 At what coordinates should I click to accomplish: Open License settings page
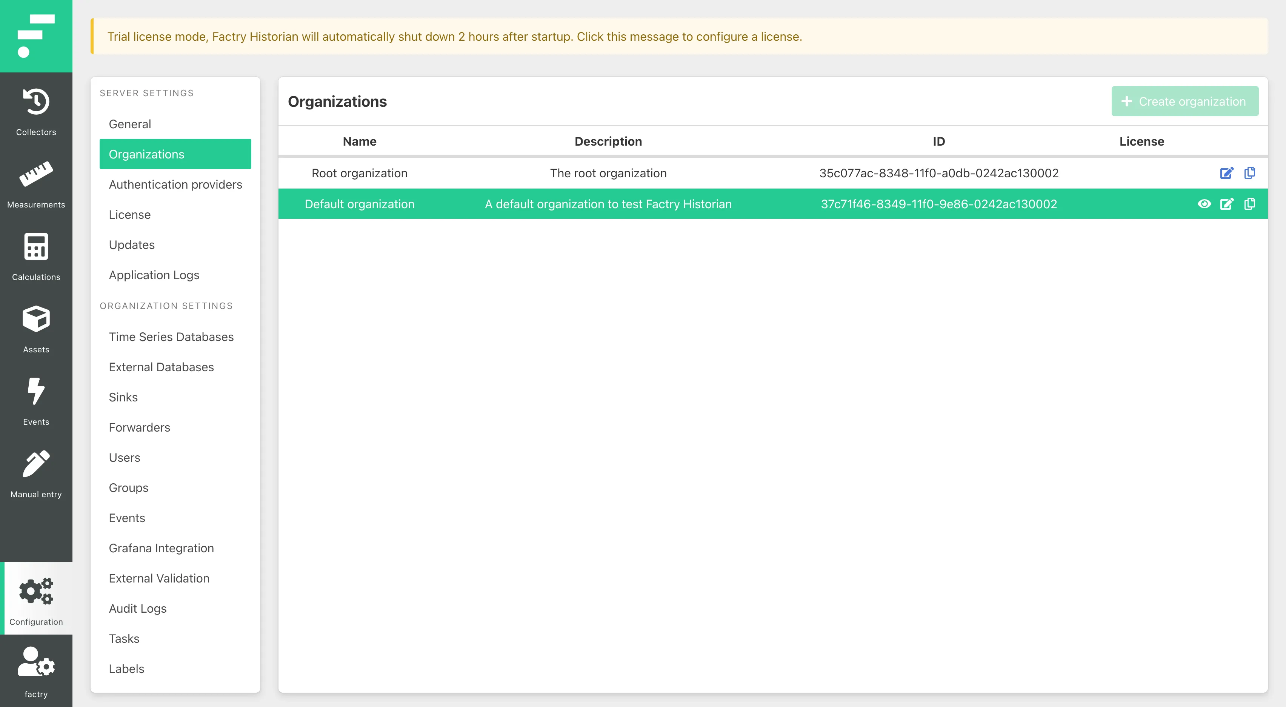click(x=175, y=214)
